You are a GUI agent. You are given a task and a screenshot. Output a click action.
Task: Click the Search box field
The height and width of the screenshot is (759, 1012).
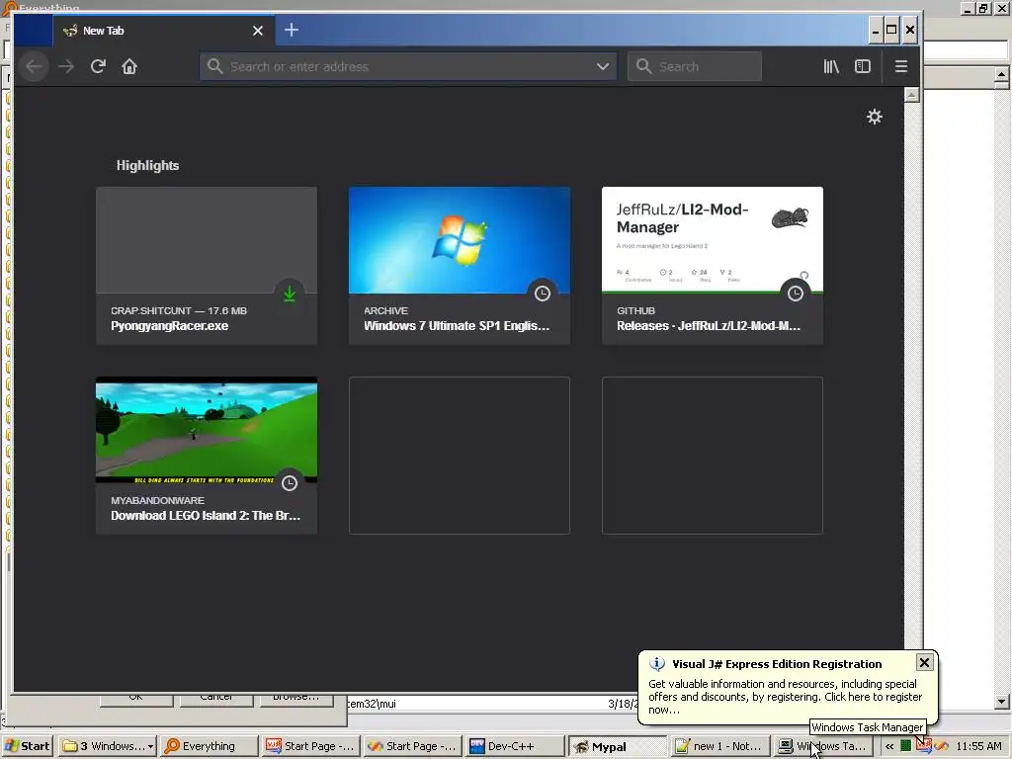tap(695, 66)
